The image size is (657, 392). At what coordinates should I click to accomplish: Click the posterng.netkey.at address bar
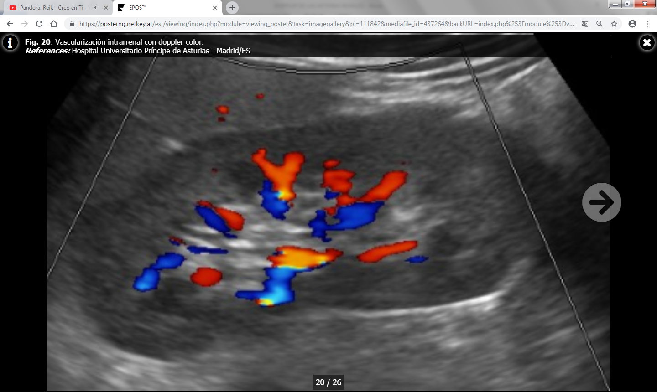click(319, 24)
